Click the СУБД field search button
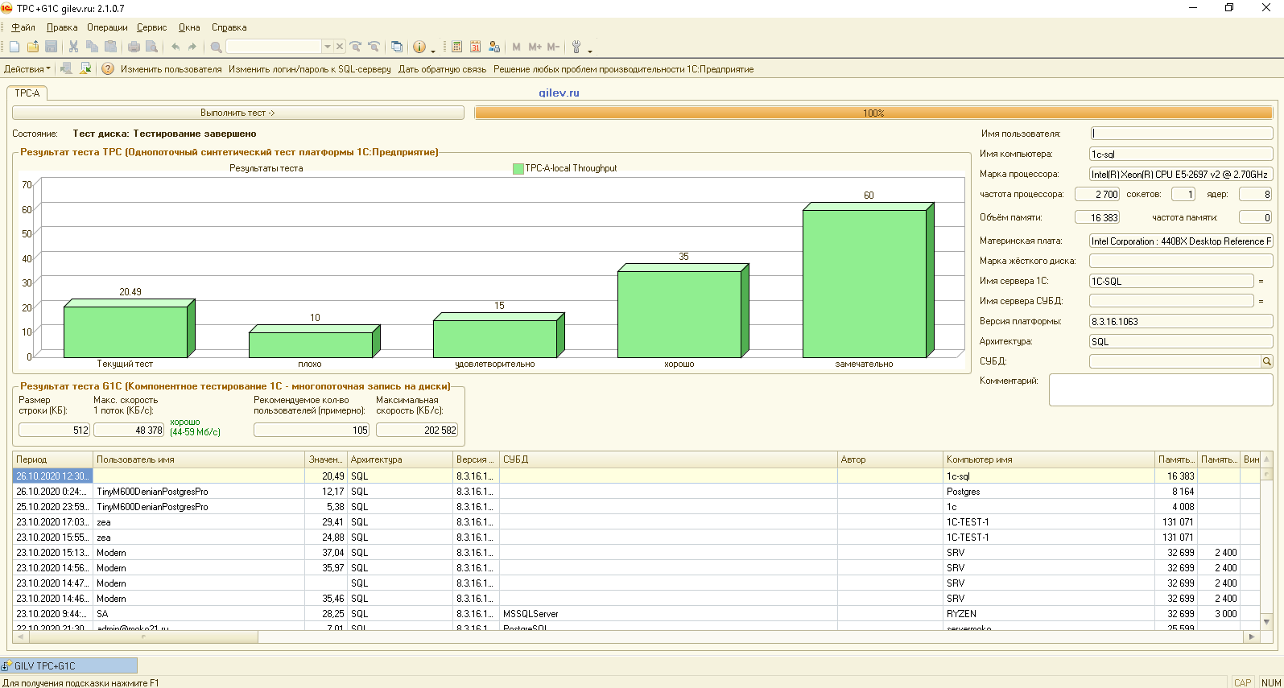The height and width of the screenshot is (688, 1284). pyautogui.click(x=1266, y=362)
